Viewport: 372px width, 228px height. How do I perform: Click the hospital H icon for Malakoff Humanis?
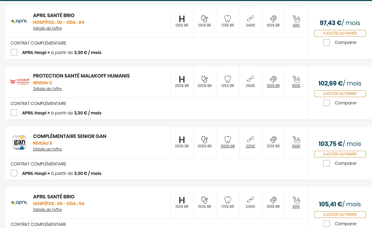click(x=182, y=79)
